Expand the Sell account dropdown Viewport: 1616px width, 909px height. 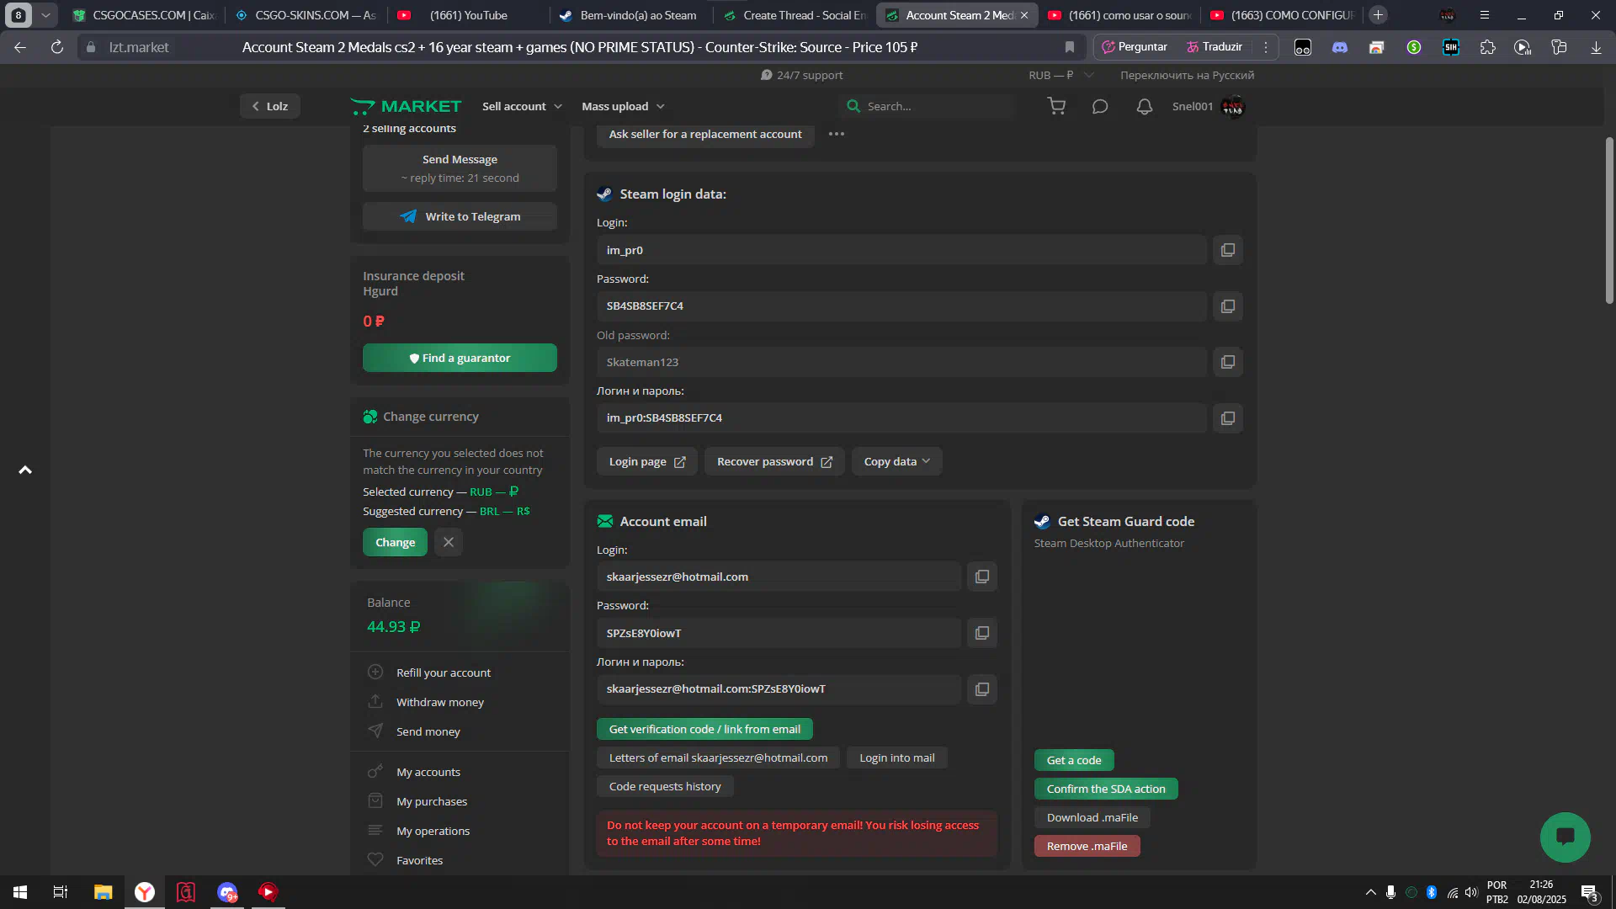coord(522,106)
